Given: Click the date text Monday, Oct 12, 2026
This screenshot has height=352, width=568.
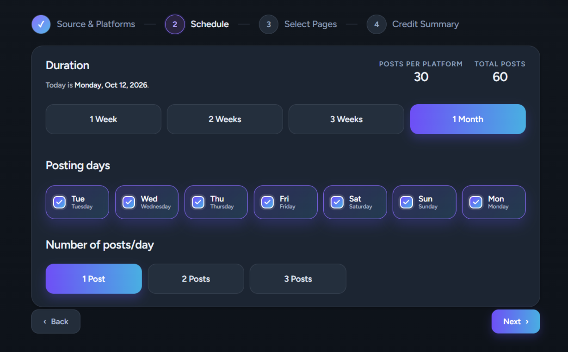Looking at the screenshot, I should click(111, 85).
